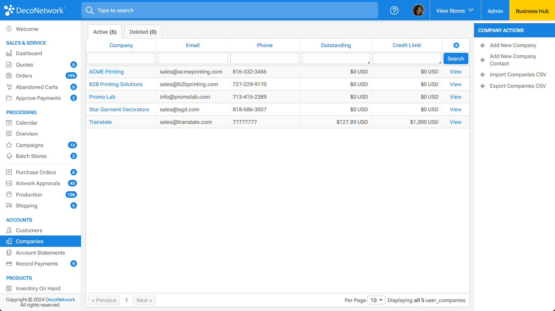Open Business Hub from top bar
Image resolution: width=555 pixels, height=311 pixels.
click(x=532, y=11)
